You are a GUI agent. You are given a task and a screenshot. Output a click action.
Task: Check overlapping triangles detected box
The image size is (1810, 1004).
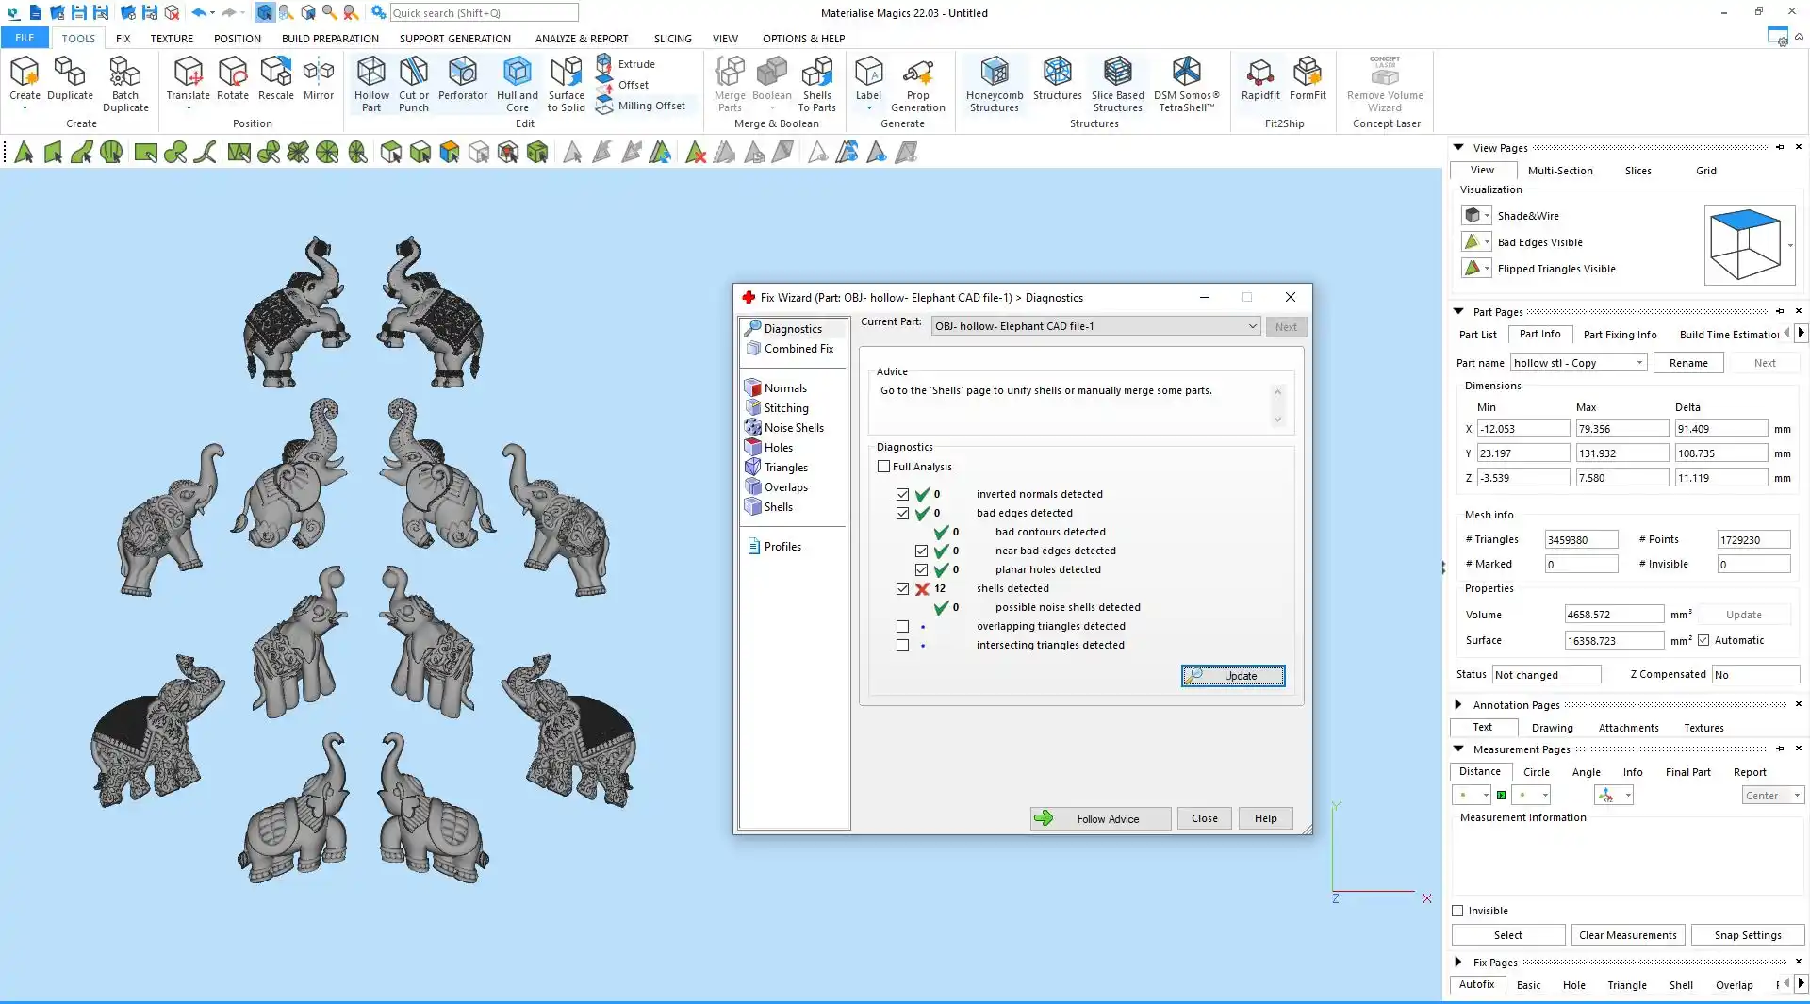tap(903, 626)
